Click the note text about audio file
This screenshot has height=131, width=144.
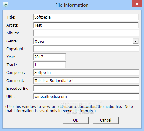pyautogui.click(x=69, y=108)
